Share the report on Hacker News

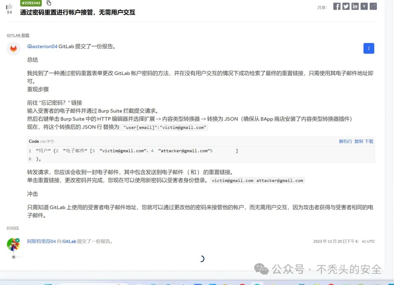(x=364, y=6)
